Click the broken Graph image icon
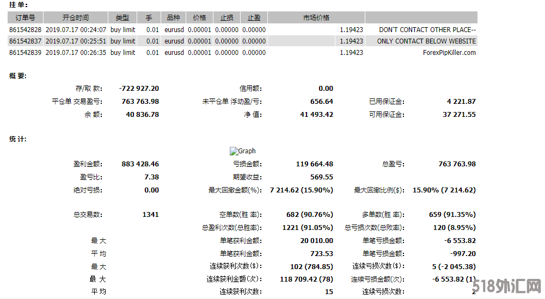This screenshot has width=545, height=299. click(x=234, y=151)
